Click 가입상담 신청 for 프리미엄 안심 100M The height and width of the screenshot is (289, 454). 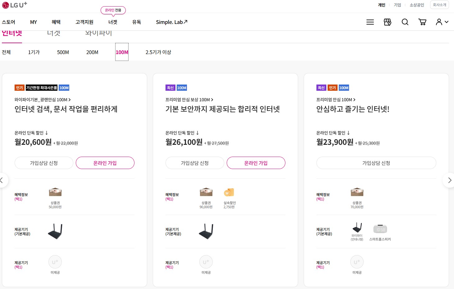point(376,163)
